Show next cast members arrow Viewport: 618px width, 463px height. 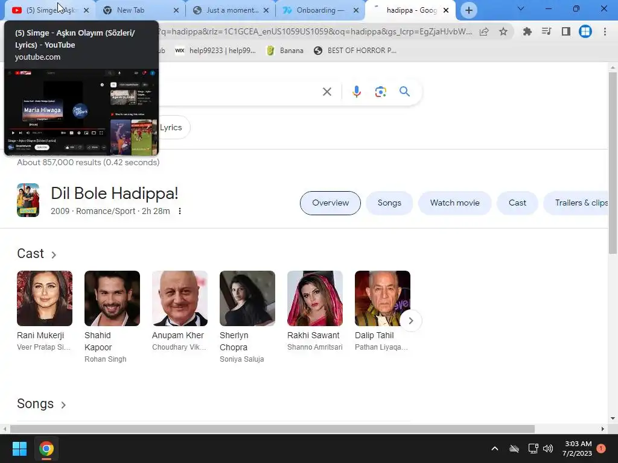click(410, 321)
